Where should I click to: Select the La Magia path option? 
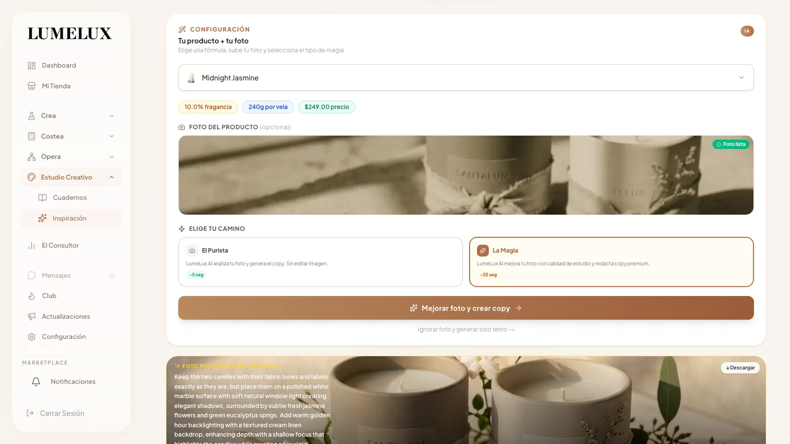(611, 262)
